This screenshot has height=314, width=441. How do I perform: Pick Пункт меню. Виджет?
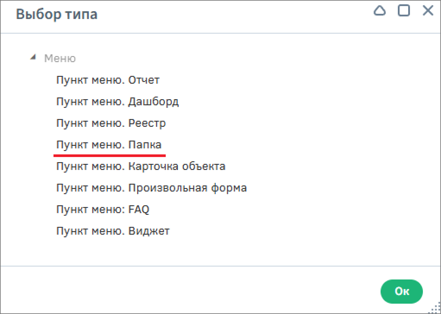(x=113, y=231)
